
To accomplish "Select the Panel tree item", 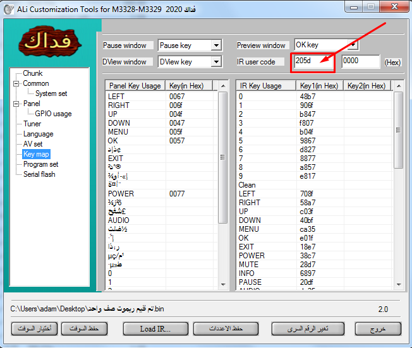I will [x=32, y=104].
